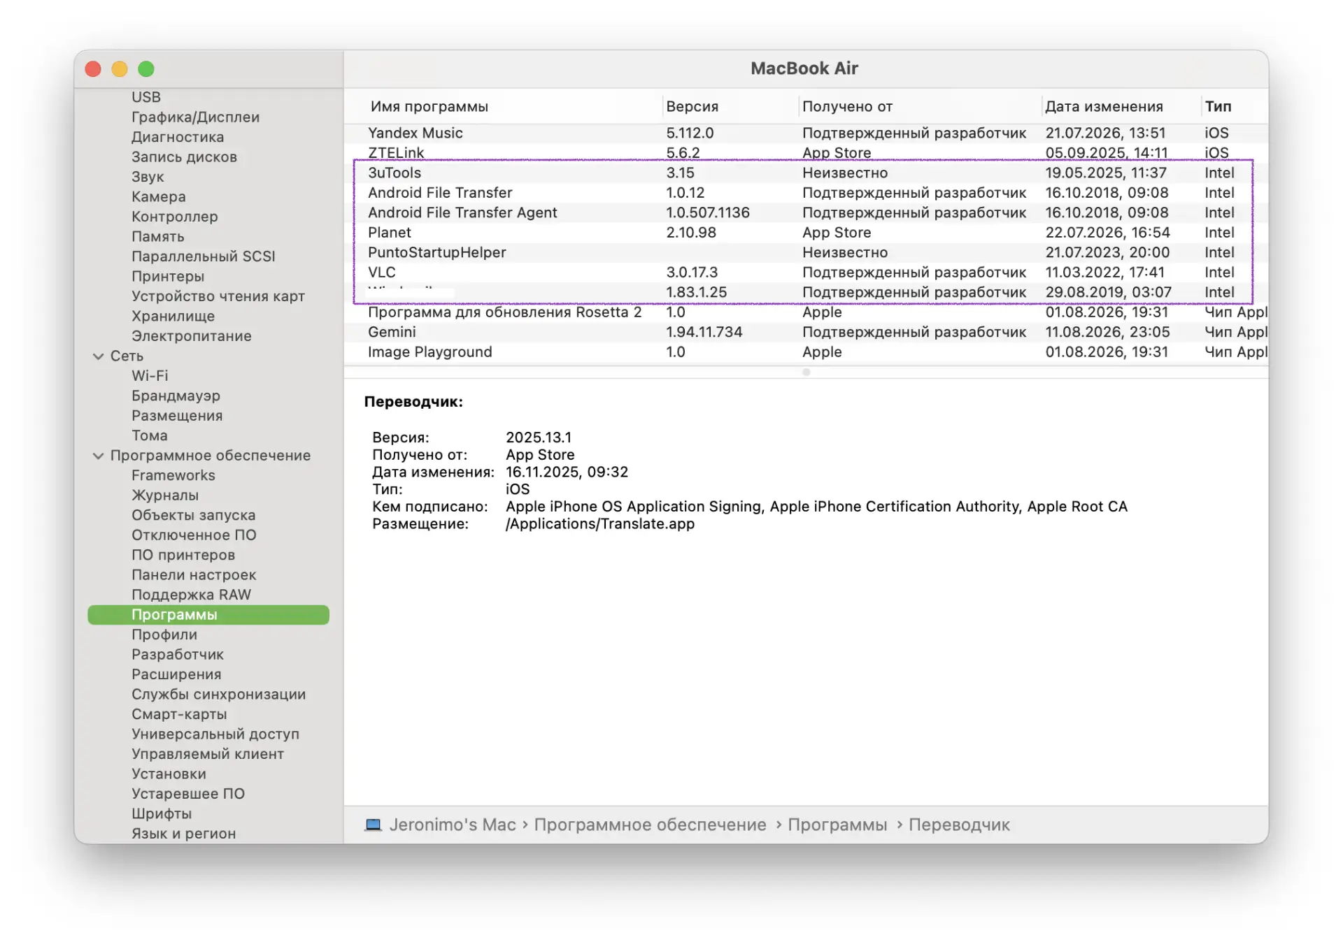Open Wi-Fi under the Сеть section
This screenshot has width=1343, height=942.
(x=150, y=376)
